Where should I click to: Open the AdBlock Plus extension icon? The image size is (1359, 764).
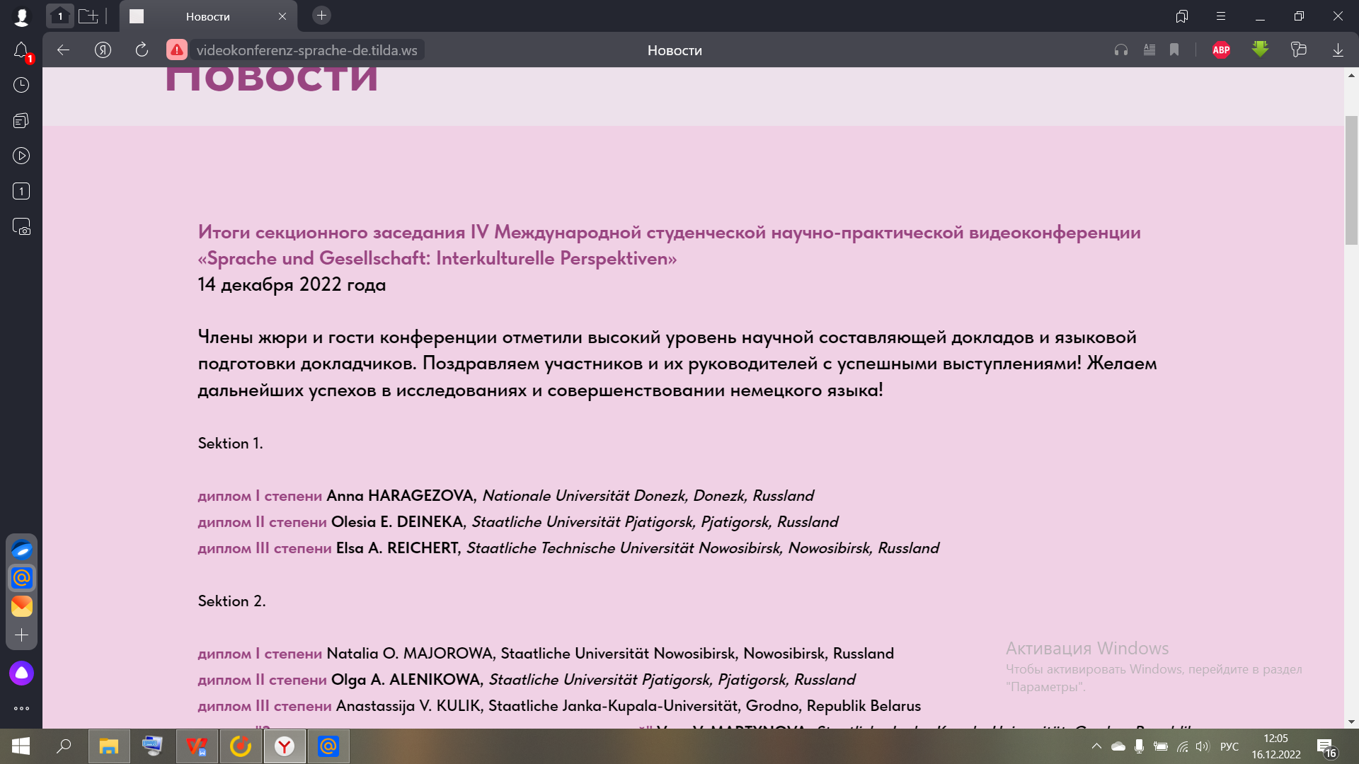1221,50
